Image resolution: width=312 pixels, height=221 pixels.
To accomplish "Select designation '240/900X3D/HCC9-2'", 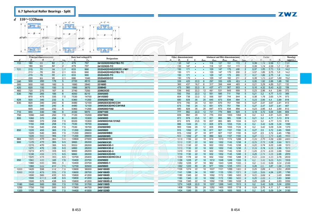I will tap(109, 157).
